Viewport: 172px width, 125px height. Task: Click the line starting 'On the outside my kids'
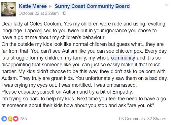[83, 44]
